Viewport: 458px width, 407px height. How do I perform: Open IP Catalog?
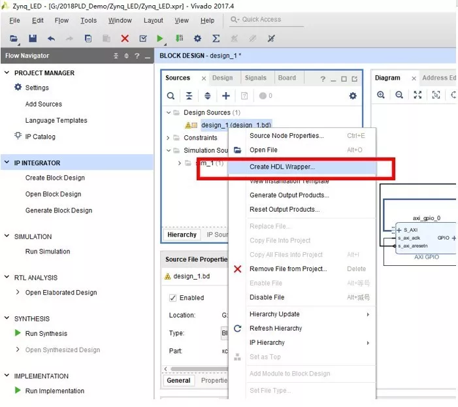click(x=40, y=137)
